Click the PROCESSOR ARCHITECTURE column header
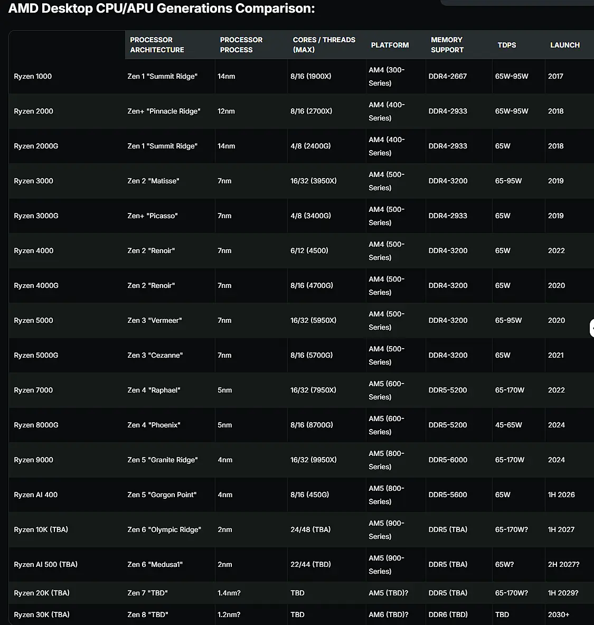This screenshot has width=594, height=625. pos(157,44)
